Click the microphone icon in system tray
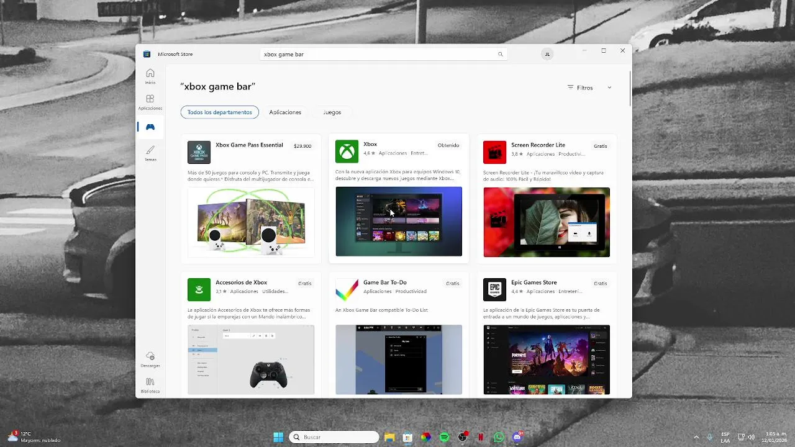The height and width of the screenshot is (447, 795). [710, 437]
